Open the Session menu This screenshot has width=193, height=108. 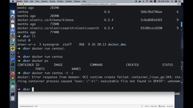[44, 1]
